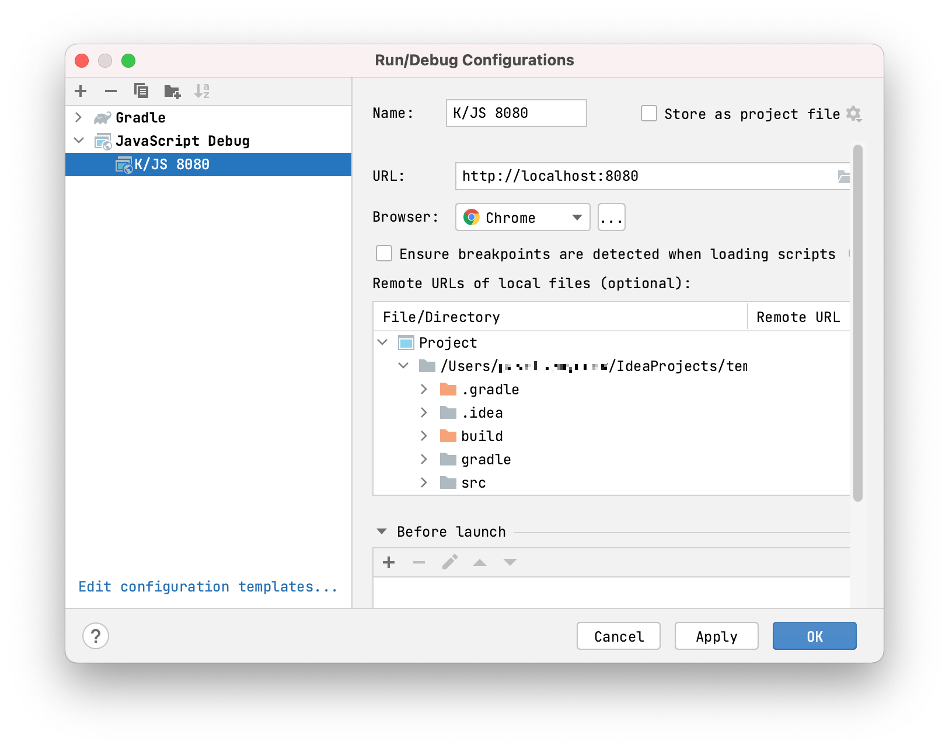949x749 pixels.
Task: Select the '/Users/.../IdeaProjects' path row
Action: click(611, 366)
